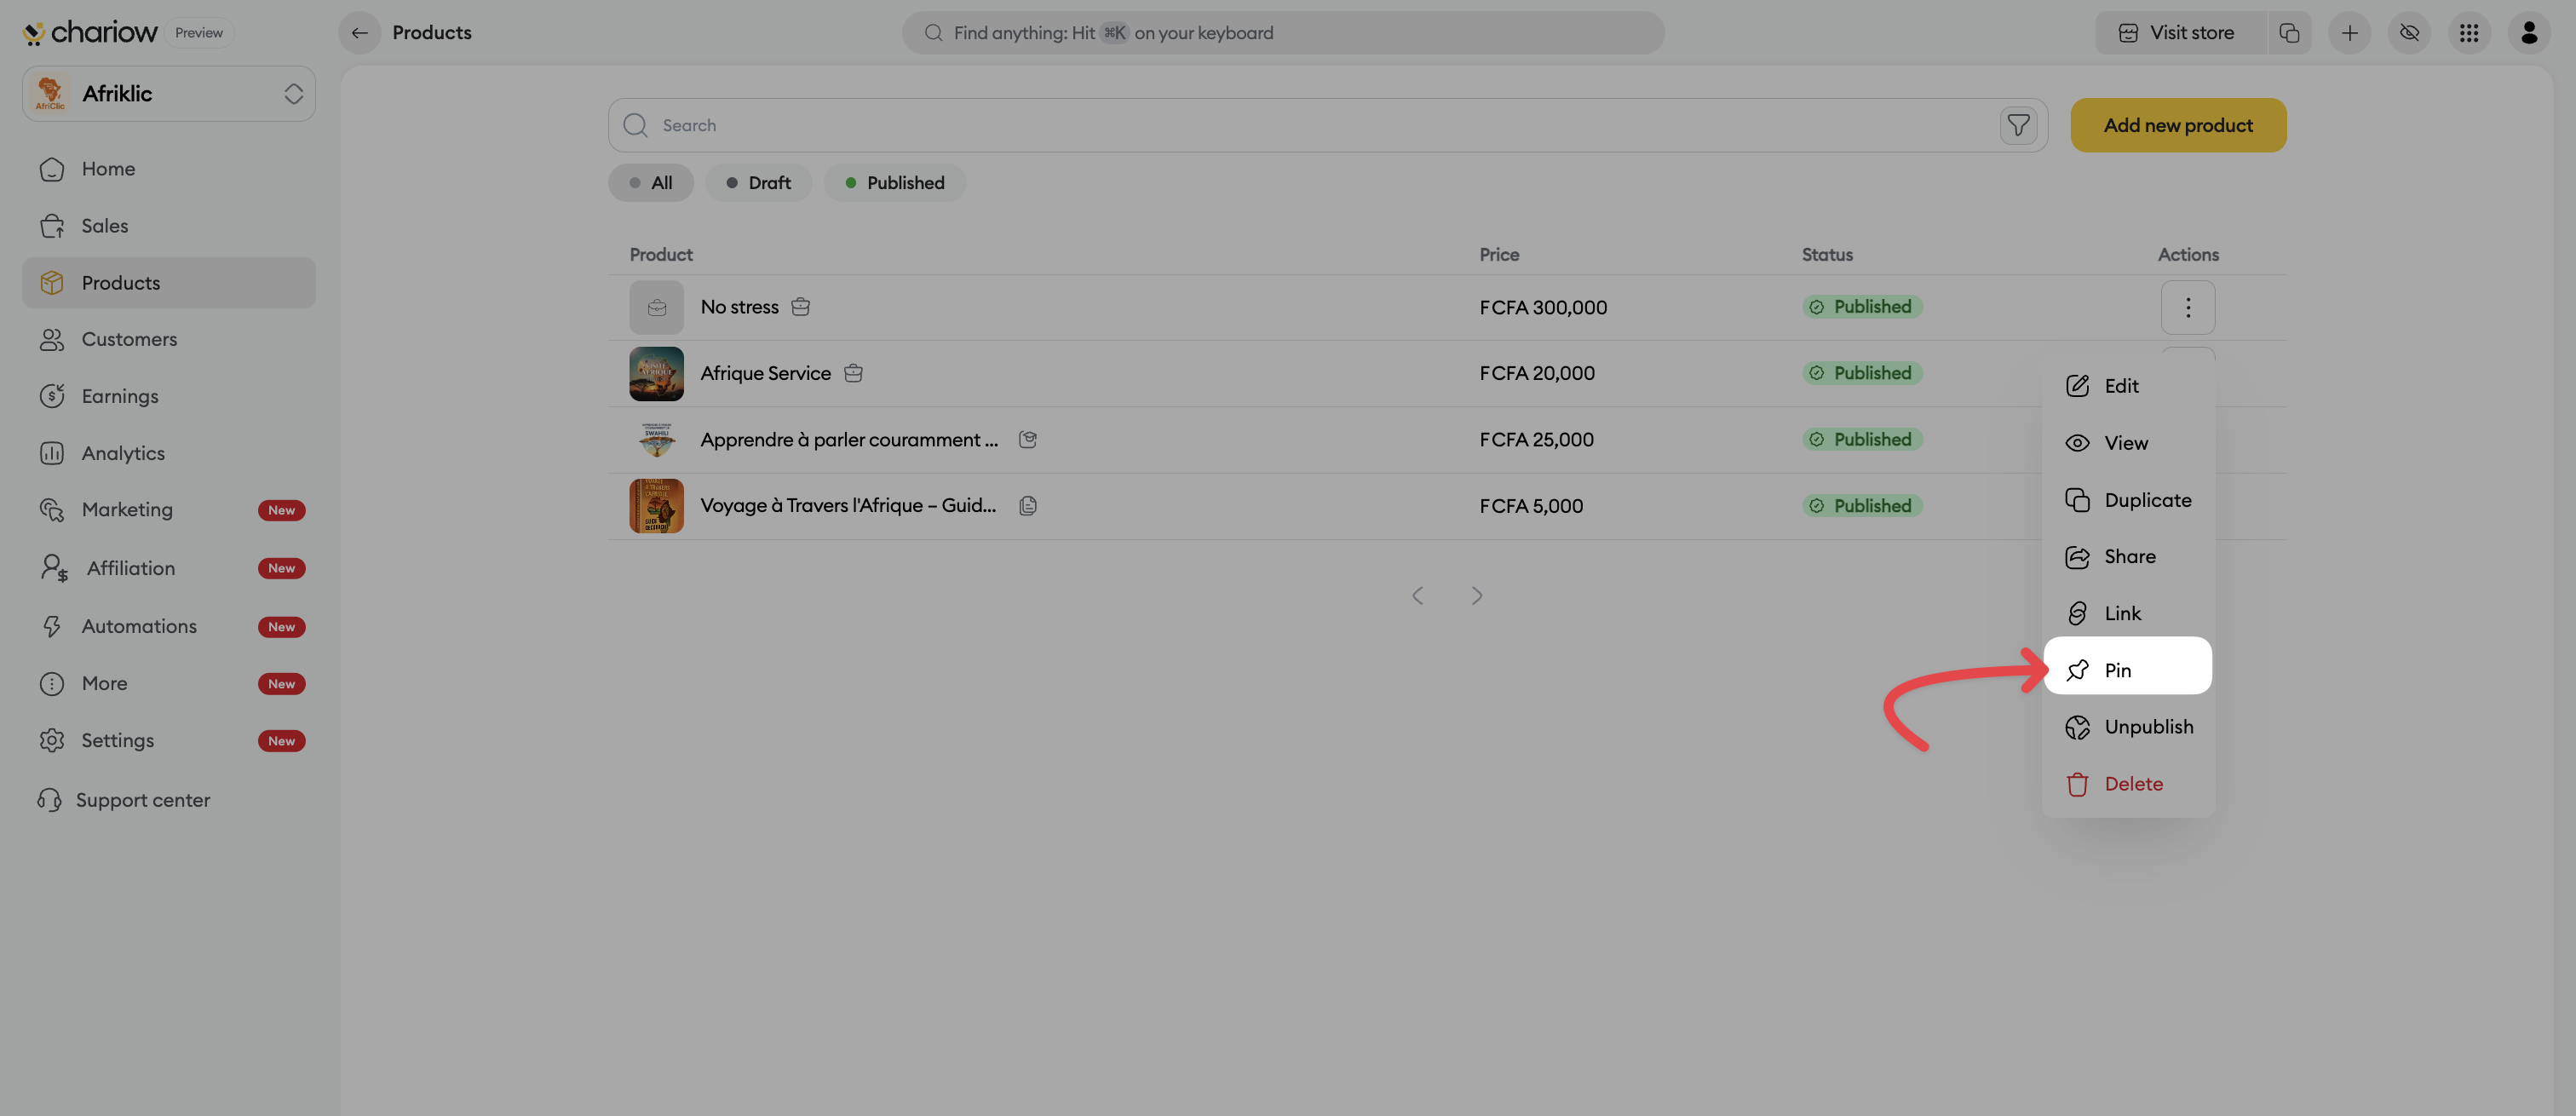Open three-dot actions for No stress
This screenshot has width=2576, height=1116.
pos(2187,307)
